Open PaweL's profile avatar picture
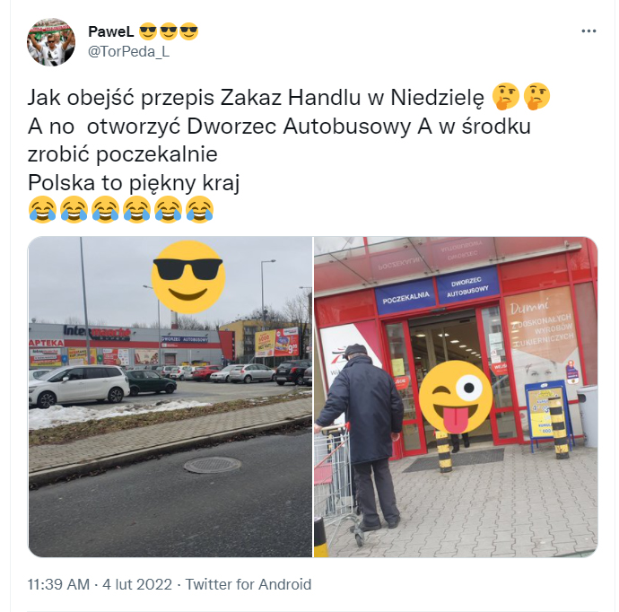The width and height of the screenshot is (619, 612). 51,42
